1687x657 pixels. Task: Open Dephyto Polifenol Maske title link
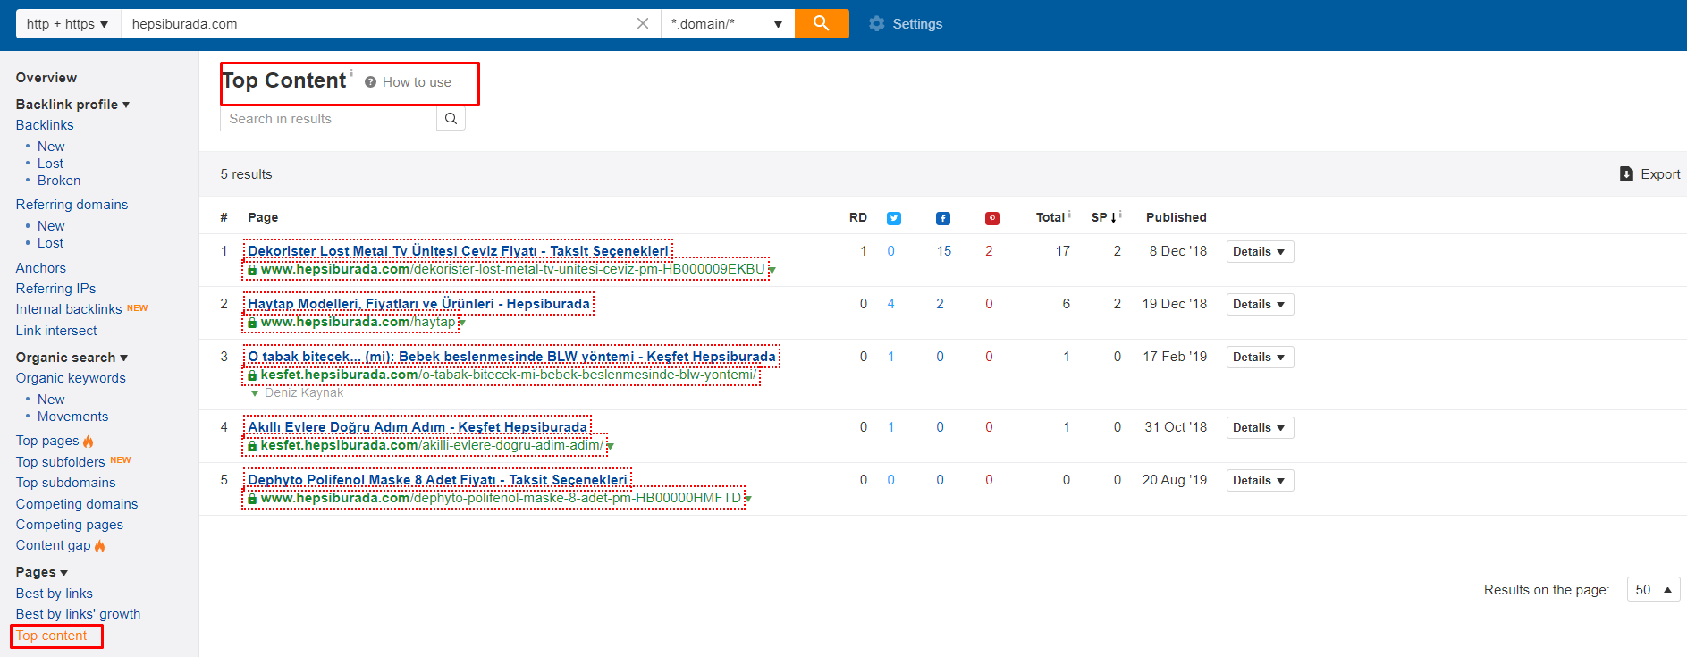tap(437, 480)
